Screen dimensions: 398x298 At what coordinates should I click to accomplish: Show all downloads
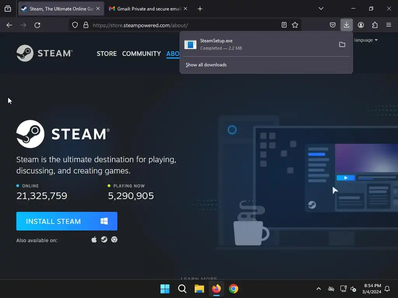[x=206, y=65]
